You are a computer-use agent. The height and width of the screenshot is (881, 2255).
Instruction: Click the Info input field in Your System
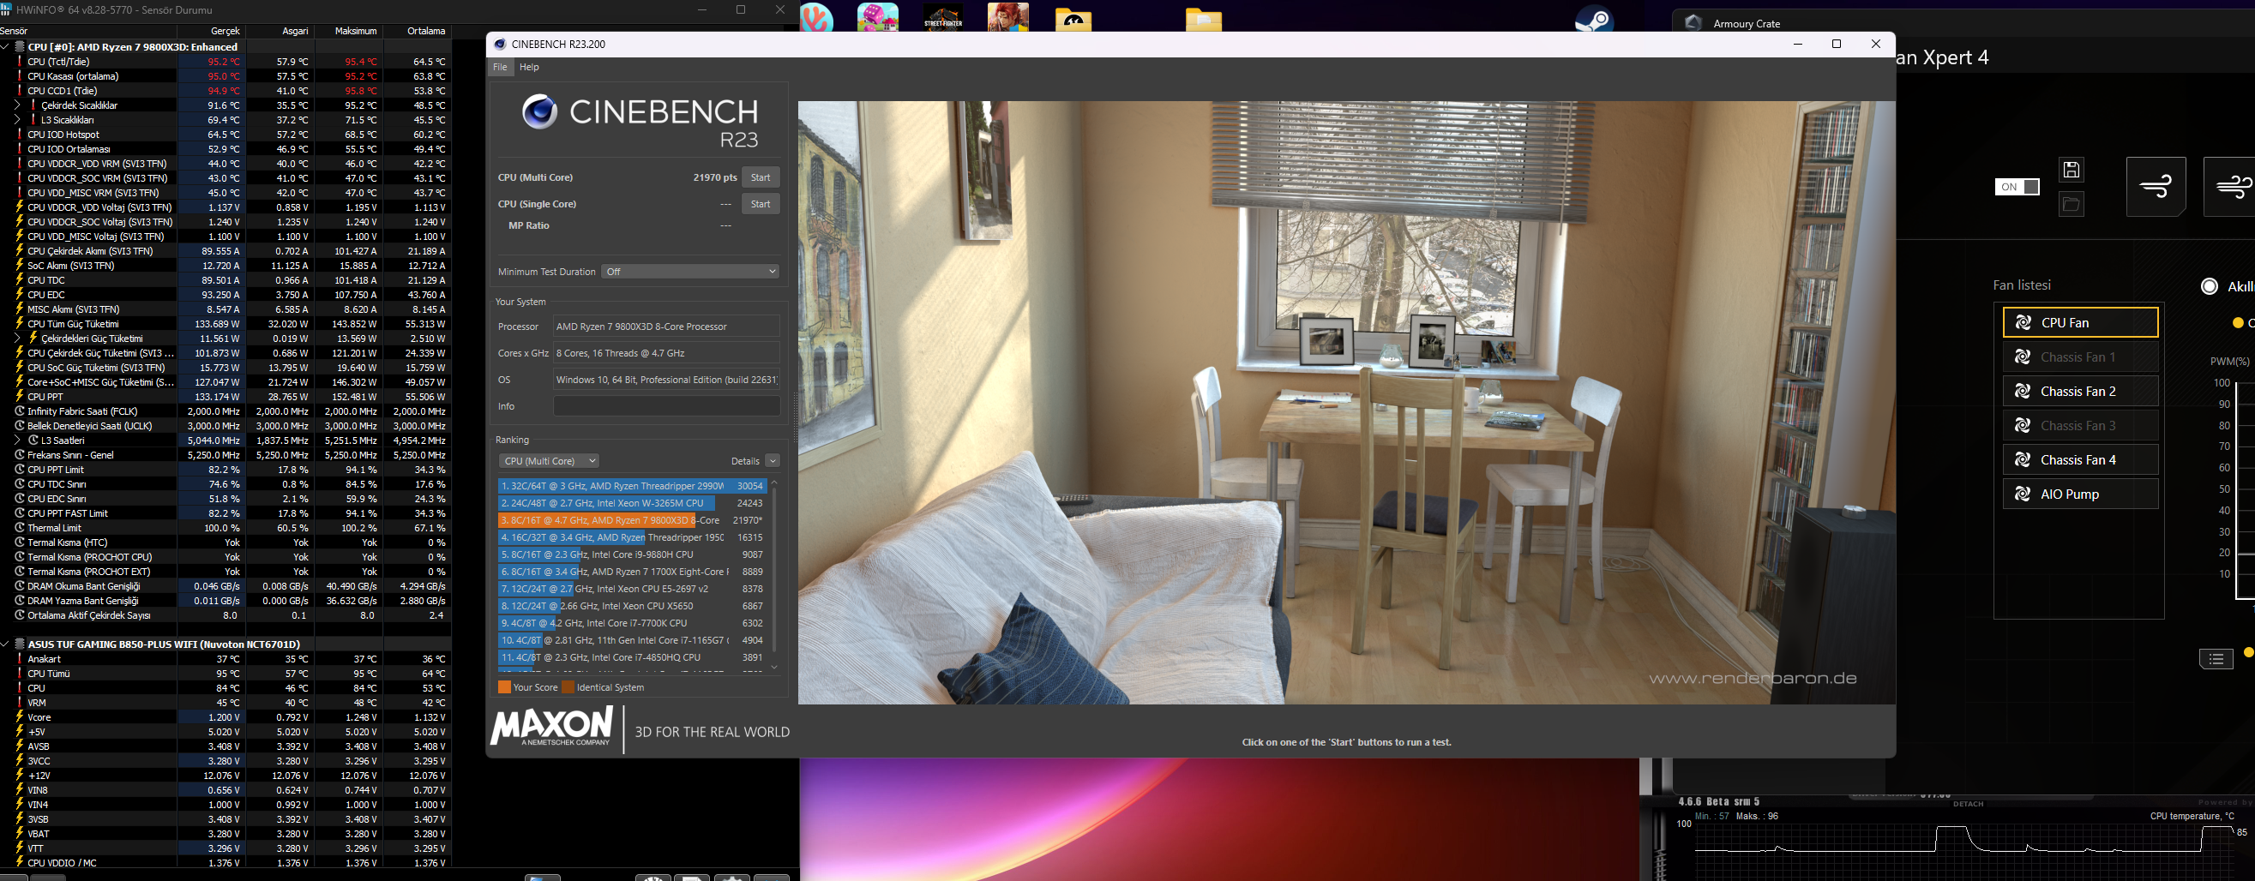(666, 406)
